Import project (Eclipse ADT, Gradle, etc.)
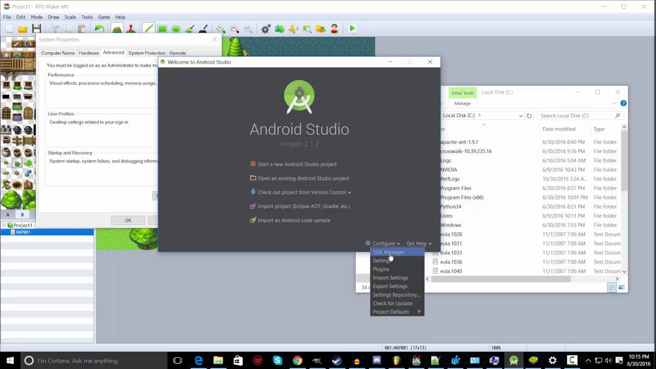Viewport: 656px width, 369px height. point(300,206)
